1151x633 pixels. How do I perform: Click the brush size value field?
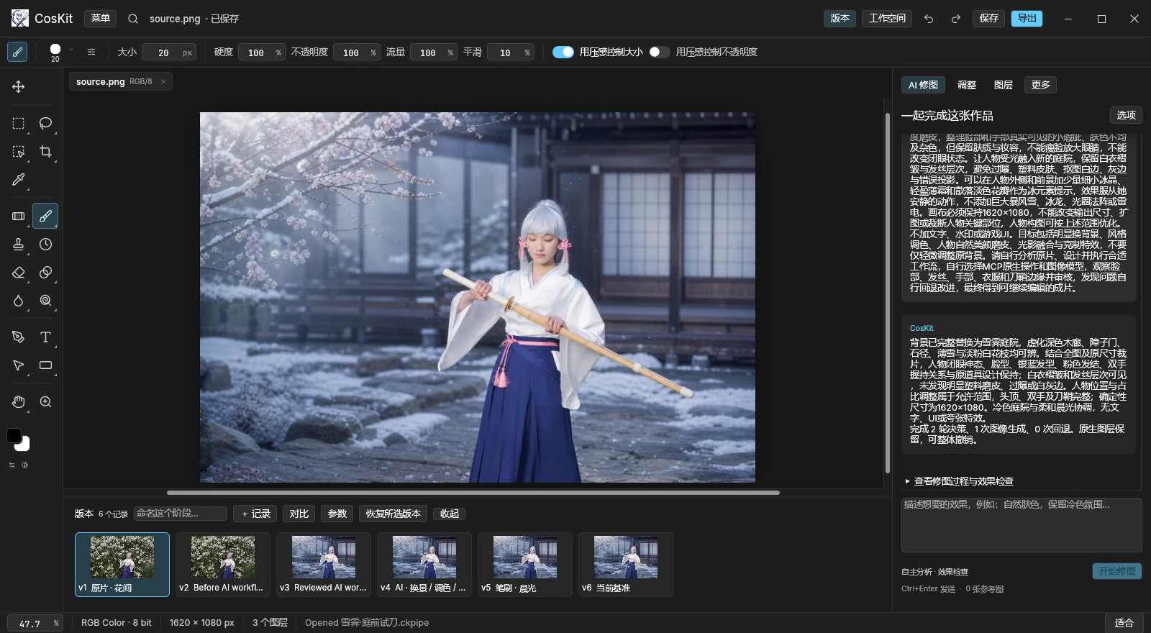(x=168, y=53)
